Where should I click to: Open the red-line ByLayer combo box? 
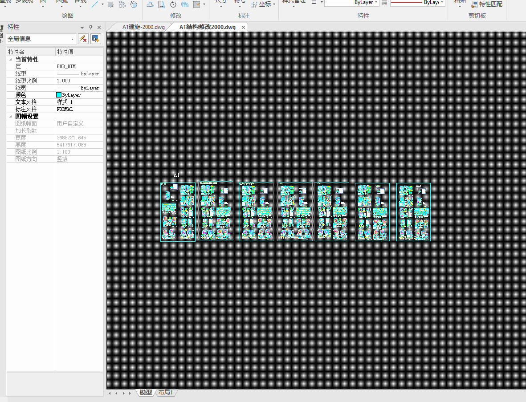(418, 2)
